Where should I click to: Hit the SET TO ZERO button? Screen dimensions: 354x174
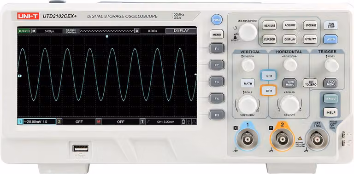pyautogui.click(x=310, y=83)
